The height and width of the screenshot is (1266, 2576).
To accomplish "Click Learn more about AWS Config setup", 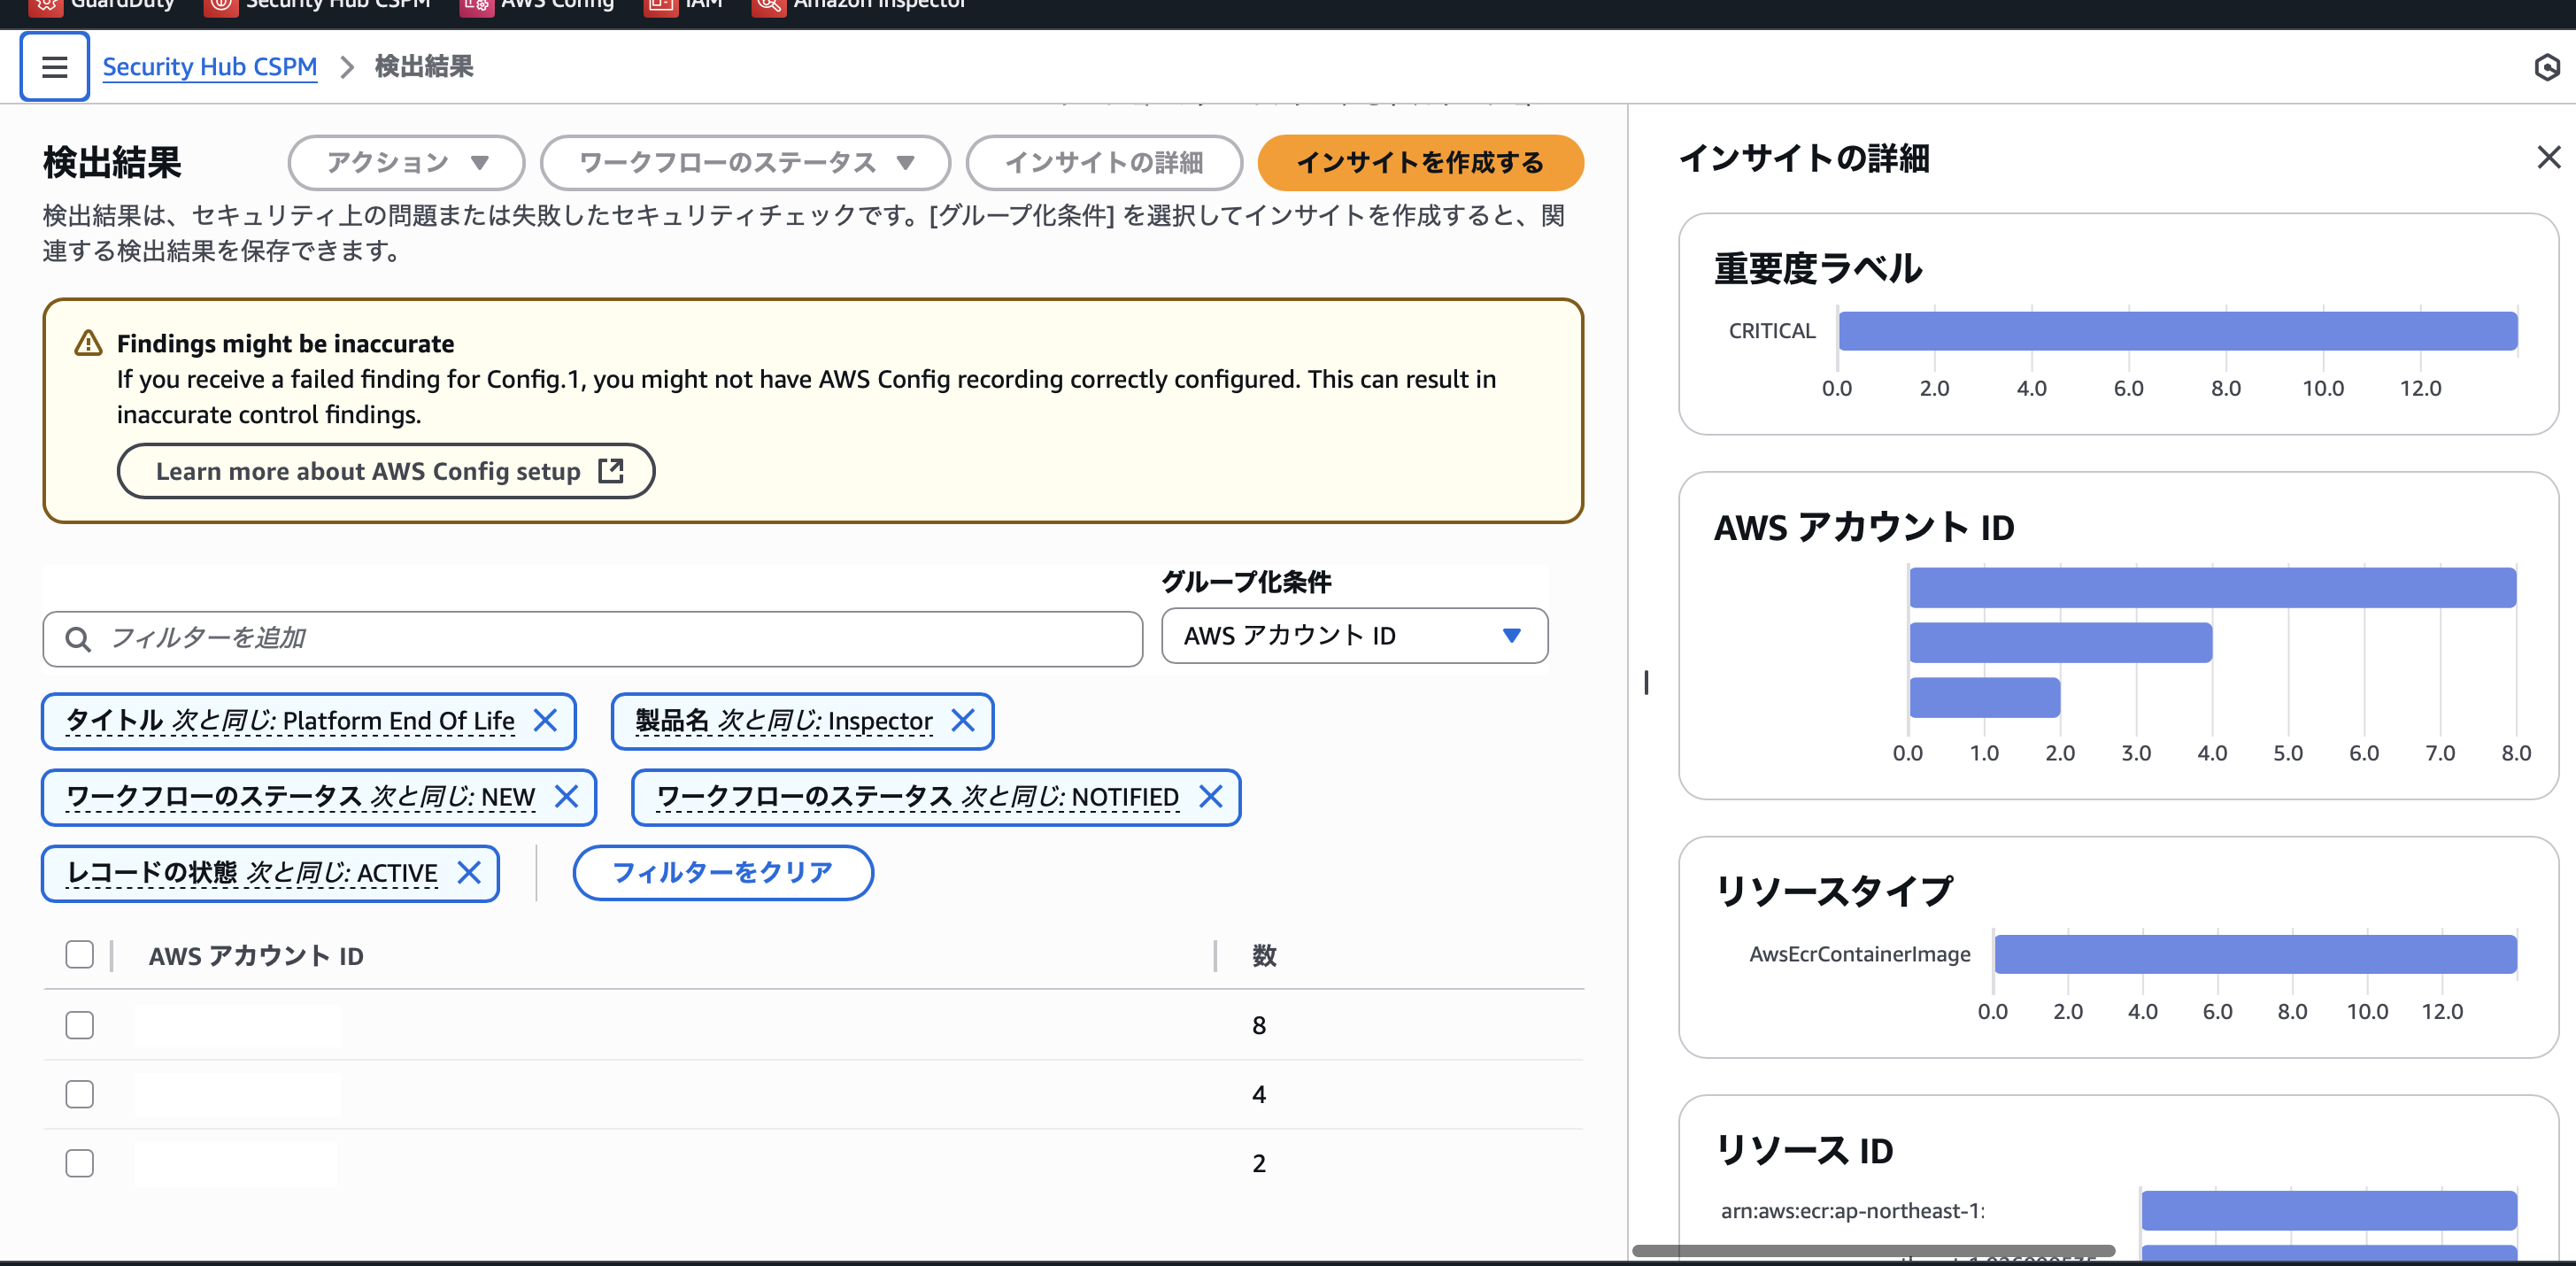I will click(386, 470).
